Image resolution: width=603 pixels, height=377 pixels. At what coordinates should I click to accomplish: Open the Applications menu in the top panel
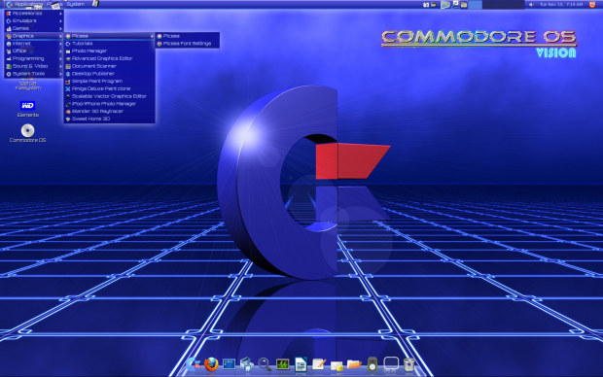[x=24, y=4]
